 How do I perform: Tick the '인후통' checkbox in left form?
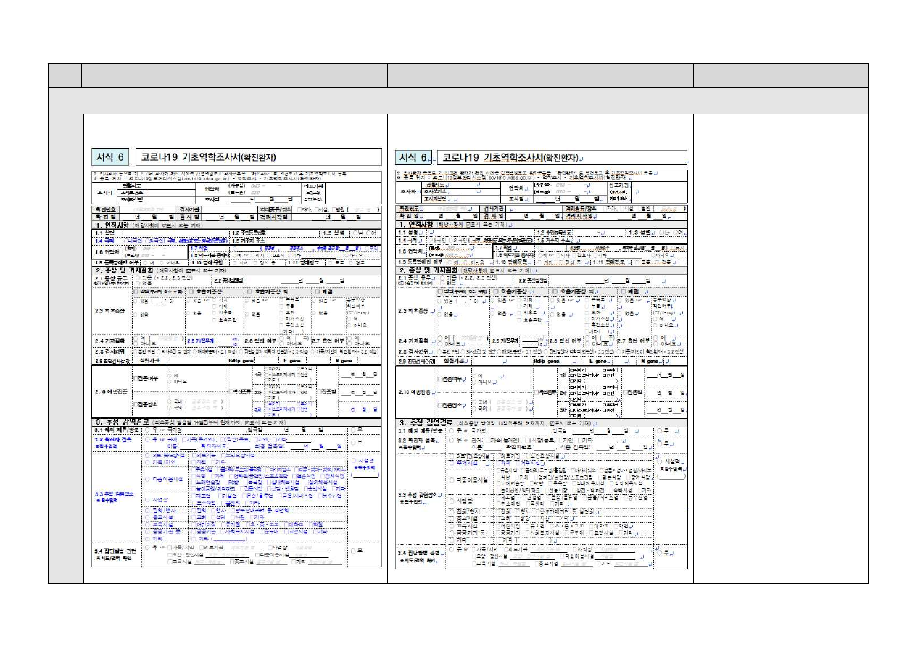click(x=215, y=313)
